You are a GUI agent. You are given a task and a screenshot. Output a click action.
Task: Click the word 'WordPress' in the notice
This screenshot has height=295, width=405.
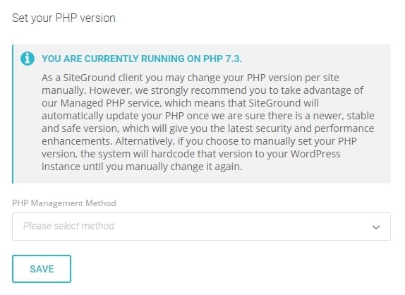tap(315, 154)
